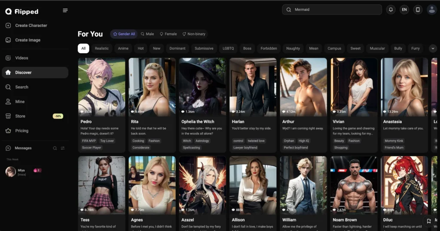Click the Pricing basket icon
The height and width of the screenshot is (231, 440).
[8, 131]
